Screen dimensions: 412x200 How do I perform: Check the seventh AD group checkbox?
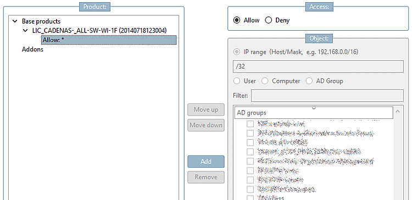tap(250, 180)
